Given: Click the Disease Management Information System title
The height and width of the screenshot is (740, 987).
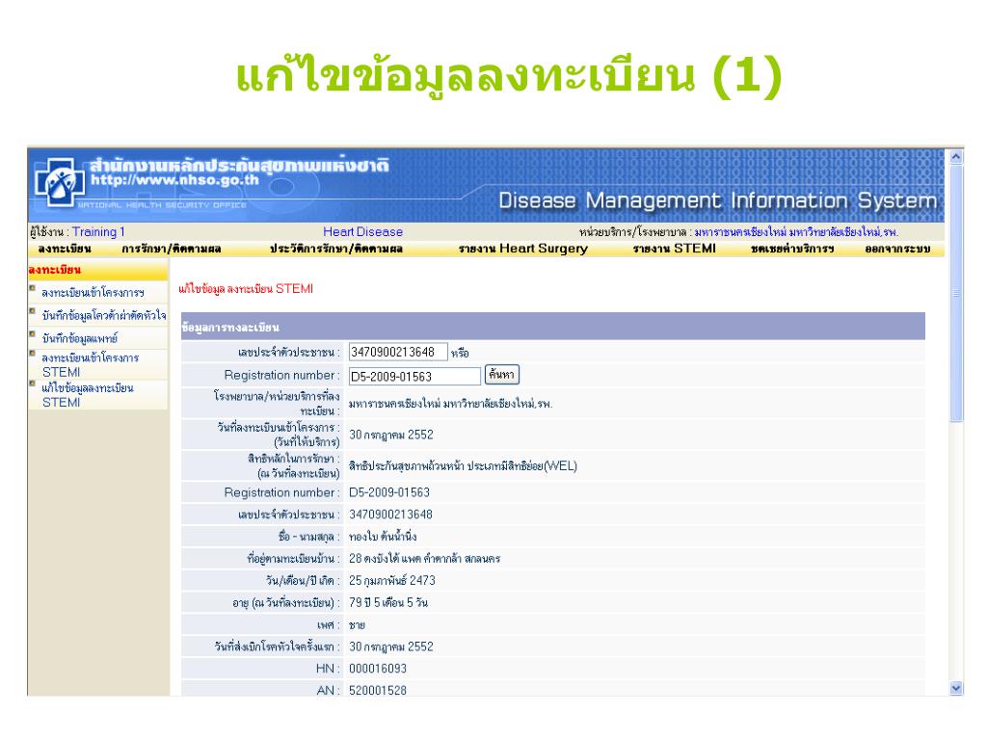Looking at the screenshot, I should (x=717, y=200).
